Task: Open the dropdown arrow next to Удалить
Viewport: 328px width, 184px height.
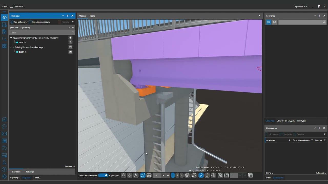Action: pyautogui.click(x=73, y=22)
